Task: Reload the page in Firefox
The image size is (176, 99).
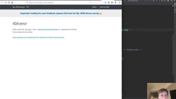Action: click(9, 2)
